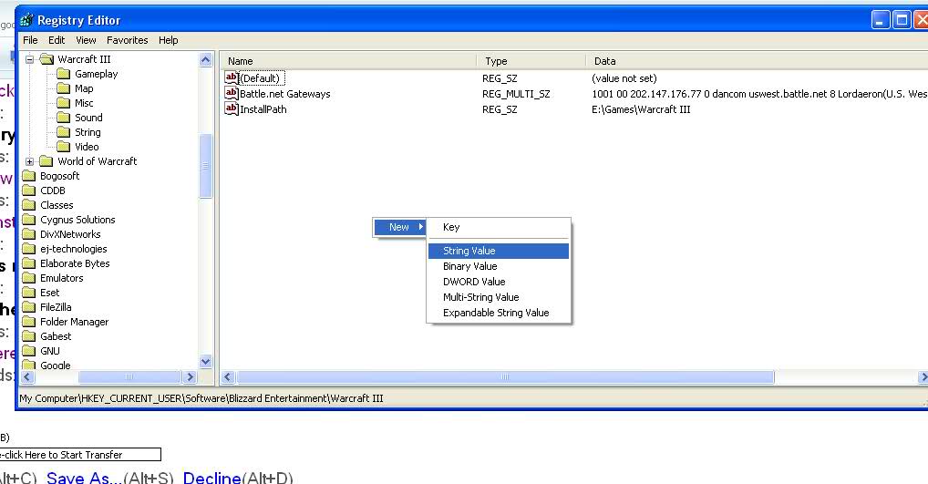This screenshot has width=928, height=484.
Task: Click the Classes folder icon
Action: click(28, 205)
